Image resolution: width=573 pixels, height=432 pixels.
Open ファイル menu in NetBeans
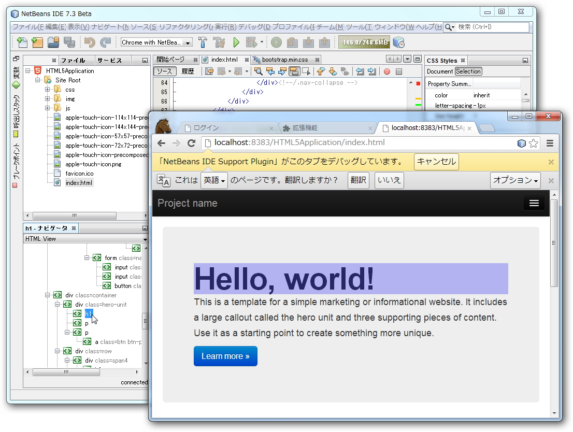point(28,27)
